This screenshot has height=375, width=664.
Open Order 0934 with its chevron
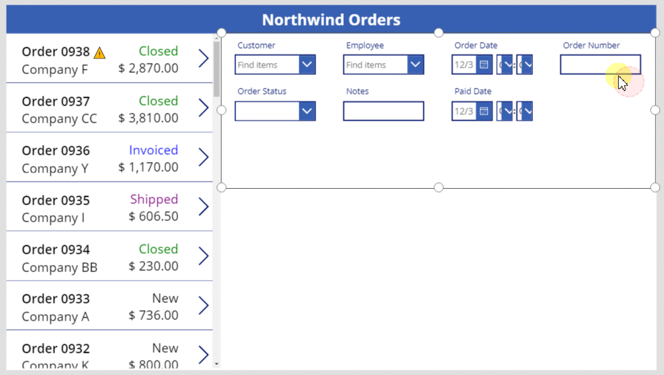pos(203,256)
